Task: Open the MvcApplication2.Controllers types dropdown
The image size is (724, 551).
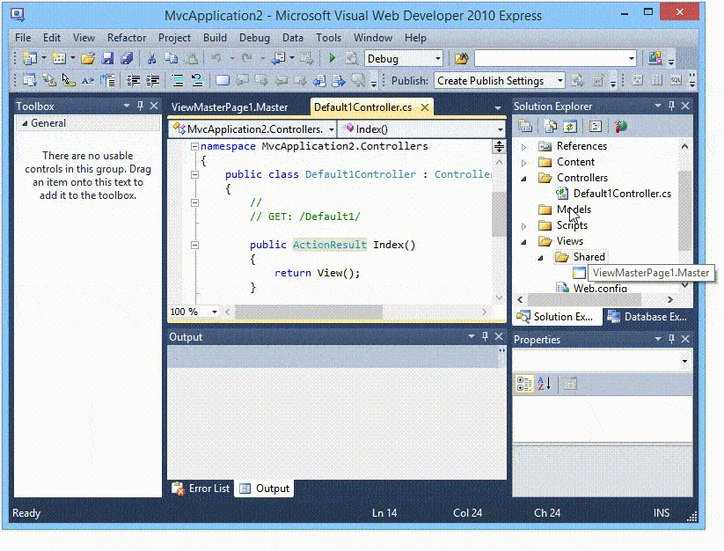Action: point(331,129)
